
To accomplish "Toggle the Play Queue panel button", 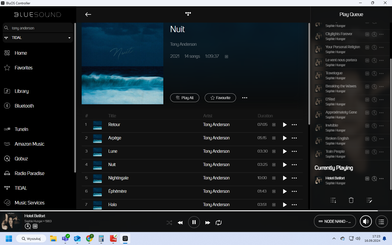I will click(382, 222).
